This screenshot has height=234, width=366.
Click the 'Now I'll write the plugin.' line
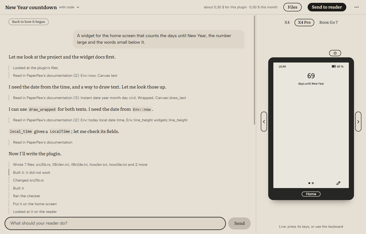point(35,154)
